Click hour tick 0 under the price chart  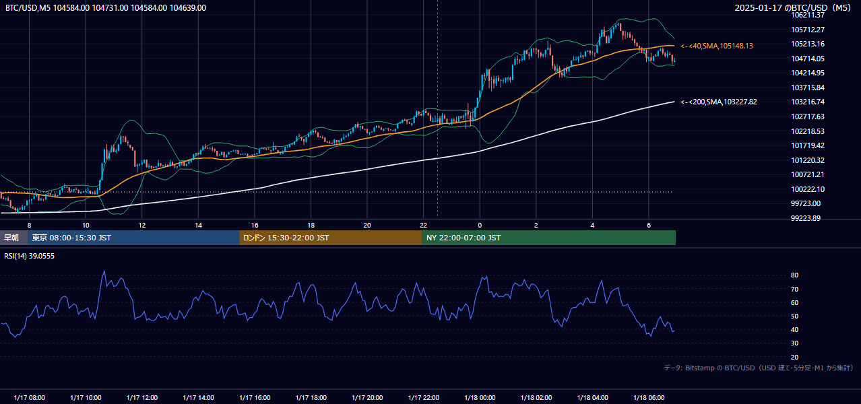pyautogui.click(x=480, y=225)
